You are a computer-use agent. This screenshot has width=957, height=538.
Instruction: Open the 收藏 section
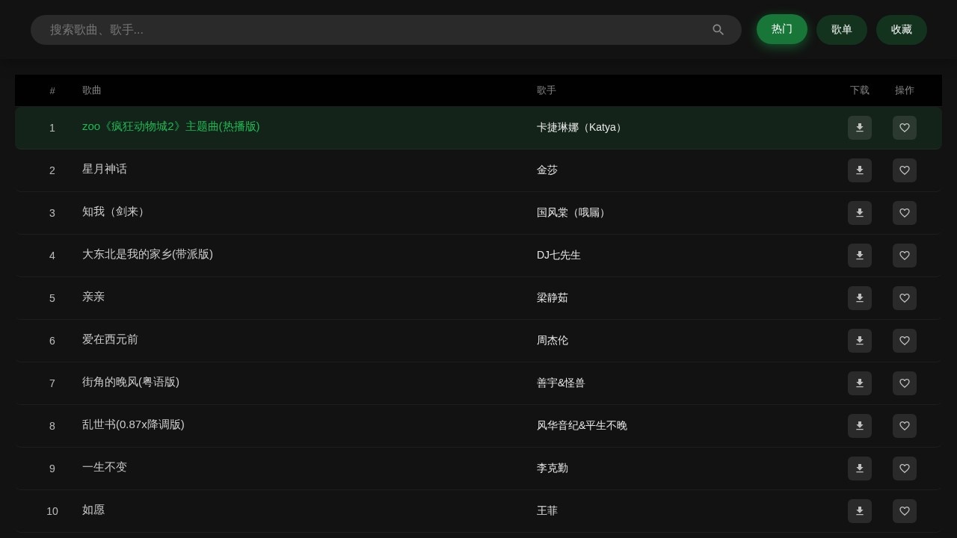click(x=902, y=30)
